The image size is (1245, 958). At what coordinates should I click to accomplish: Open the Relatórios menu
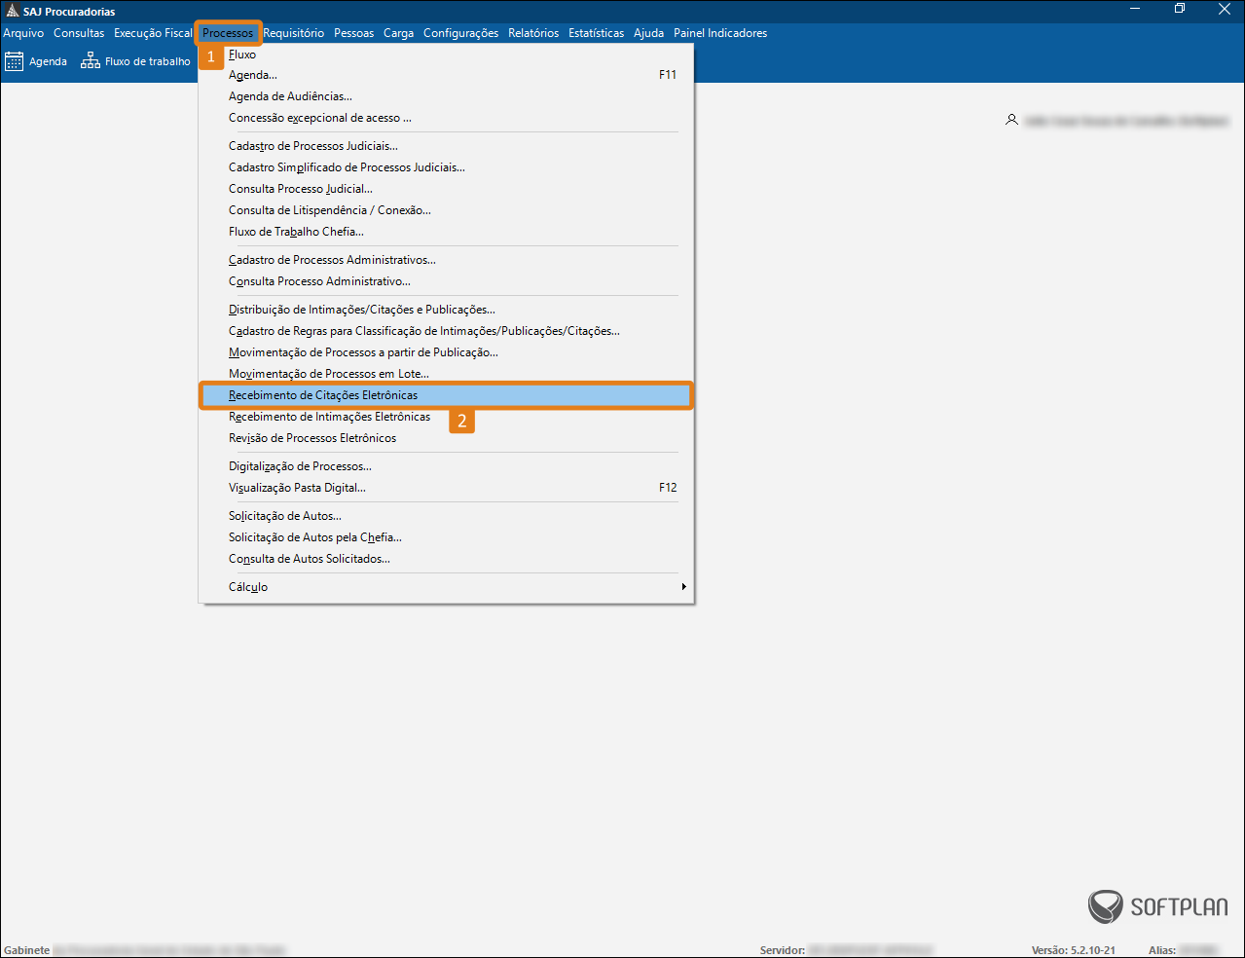[533, 33]
